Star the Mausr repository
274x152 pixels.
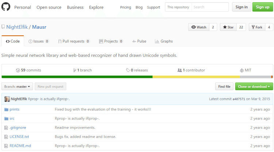(x=228, y=27)
